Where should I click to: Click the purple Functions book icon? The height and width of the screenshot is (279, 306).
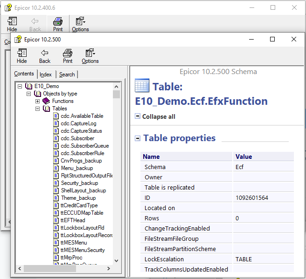(x=46, y=101)
